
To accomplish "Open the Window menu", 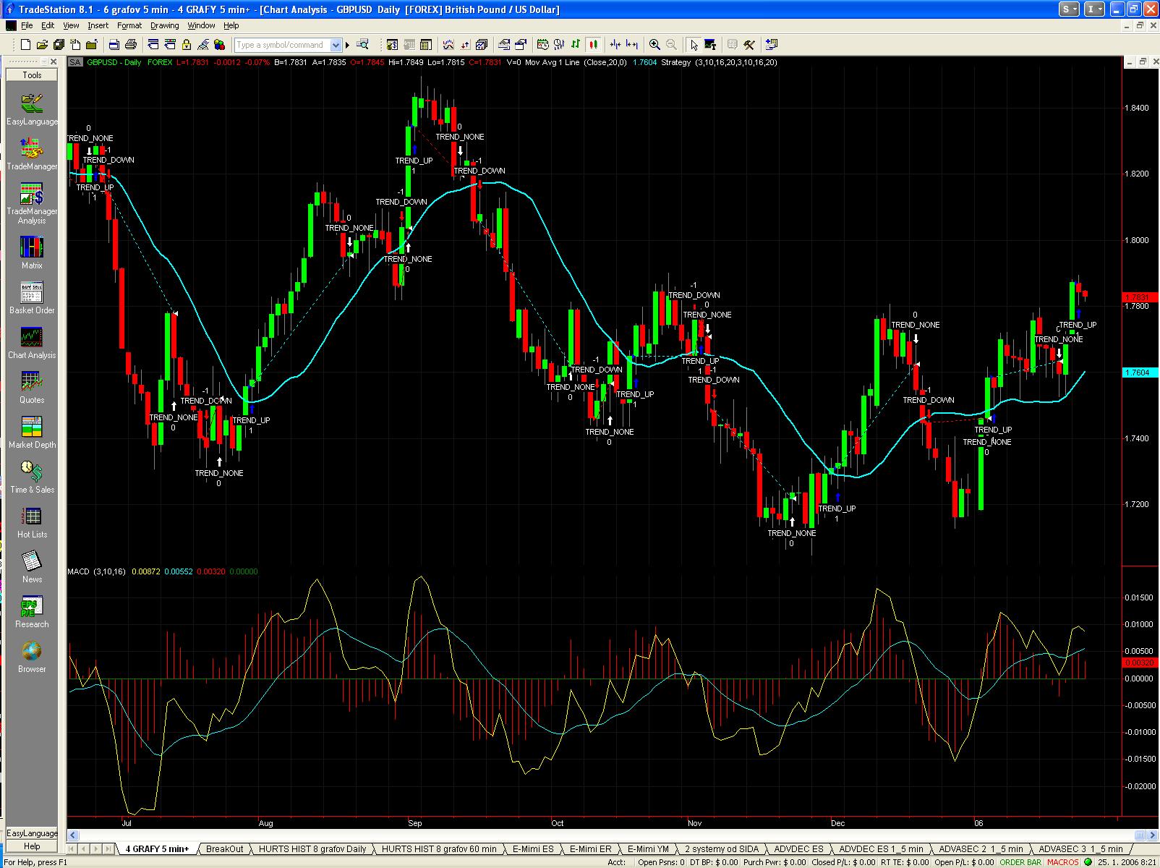I will coord(201,25).
